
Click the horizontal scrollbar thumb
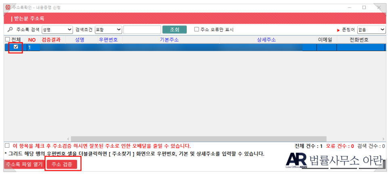pyautogui.click(x=199, y=139)
